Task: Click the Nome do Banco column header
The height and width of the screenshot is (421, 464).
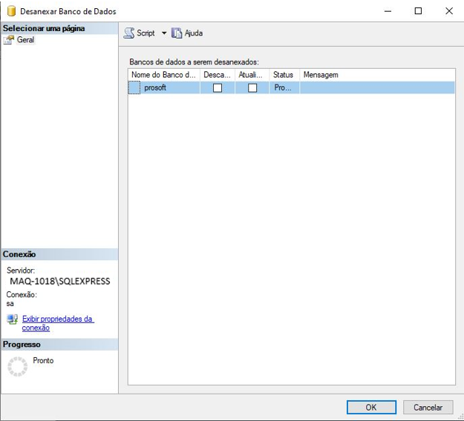Action: click(x=163, y=75)
